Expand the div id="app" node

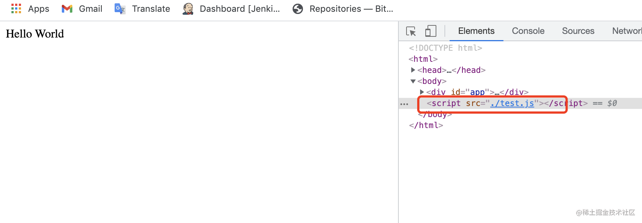point(422,92)
